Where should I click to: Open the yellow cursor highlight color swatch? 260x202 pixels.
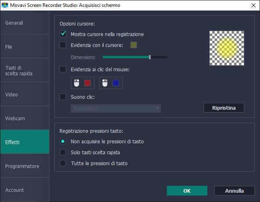click(x=134, y=45)
